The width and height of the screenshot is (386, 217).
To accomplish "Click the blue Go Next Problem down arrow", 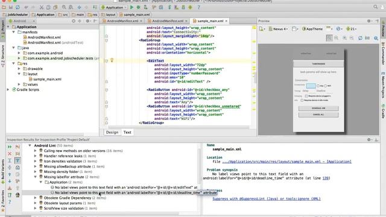I will [10, 181].
